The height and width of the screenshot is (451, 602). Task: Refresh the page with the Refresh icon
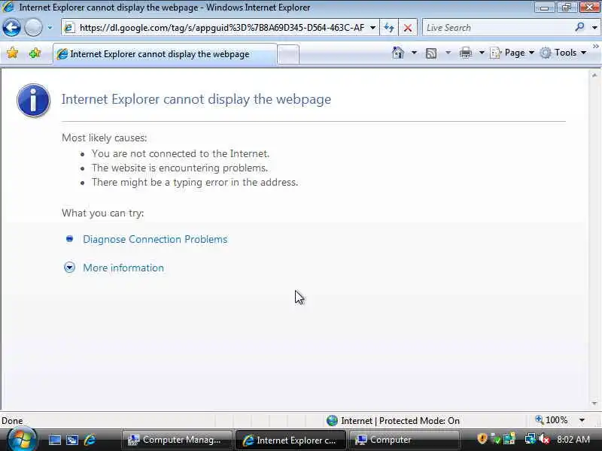[x=389, y=28]
